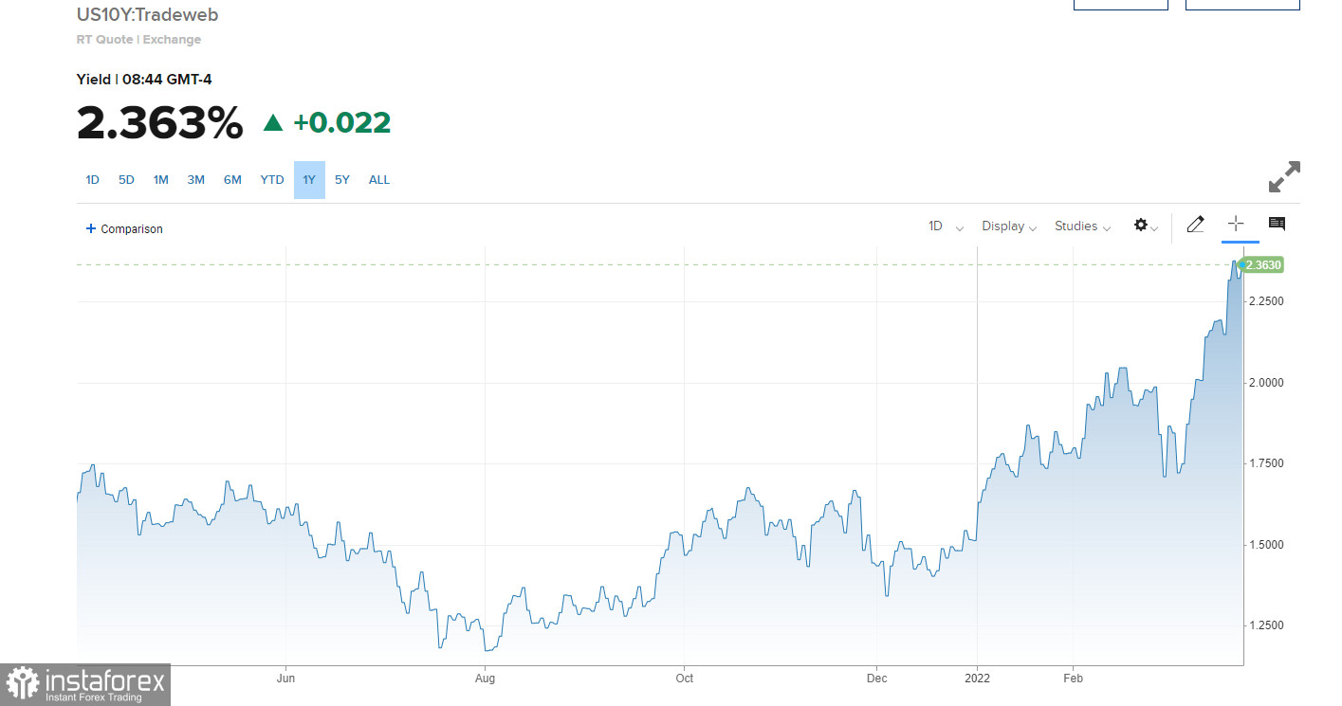Select the pencil draw tool

(1195, 225)
